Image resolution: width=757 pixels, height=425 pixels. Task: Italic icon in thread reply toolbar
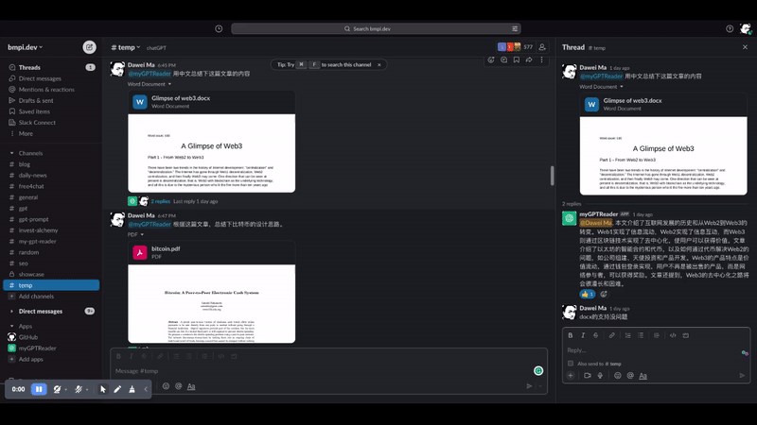click(583, 335)
